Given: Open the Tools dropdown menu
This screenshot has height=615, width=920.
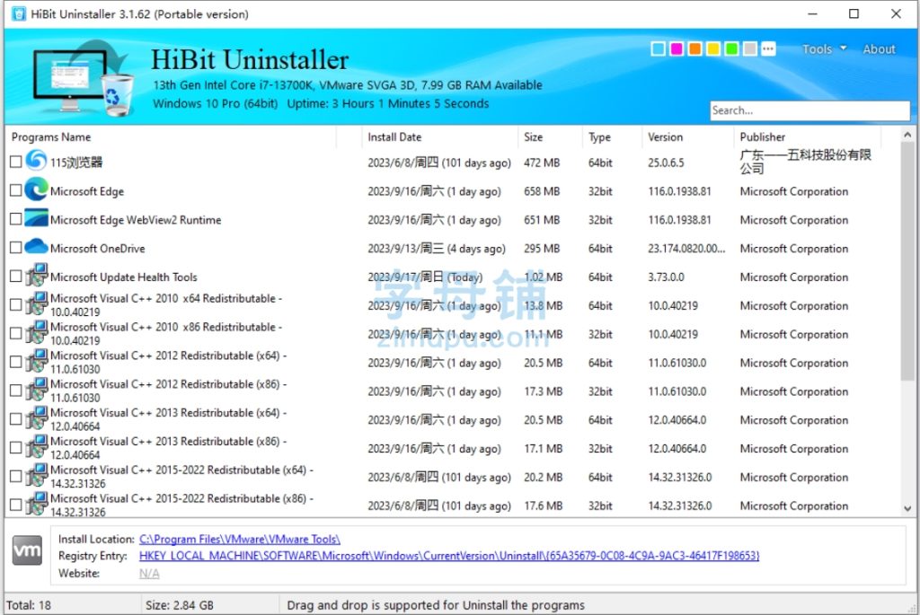Looking at the screenshot, I should (x=824, y=49).
